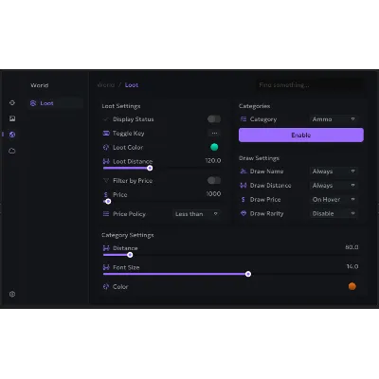This screenshot has height=379, width=379.
Task: Select the Loot item in World menu
Action: click(56, 103)
